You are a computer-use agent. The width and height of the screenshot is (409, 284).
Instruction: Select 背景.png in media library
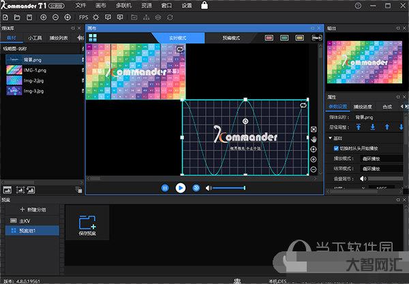(44, 60)
